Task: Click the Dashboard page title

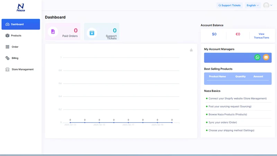Action: click(x=55, y=17)
